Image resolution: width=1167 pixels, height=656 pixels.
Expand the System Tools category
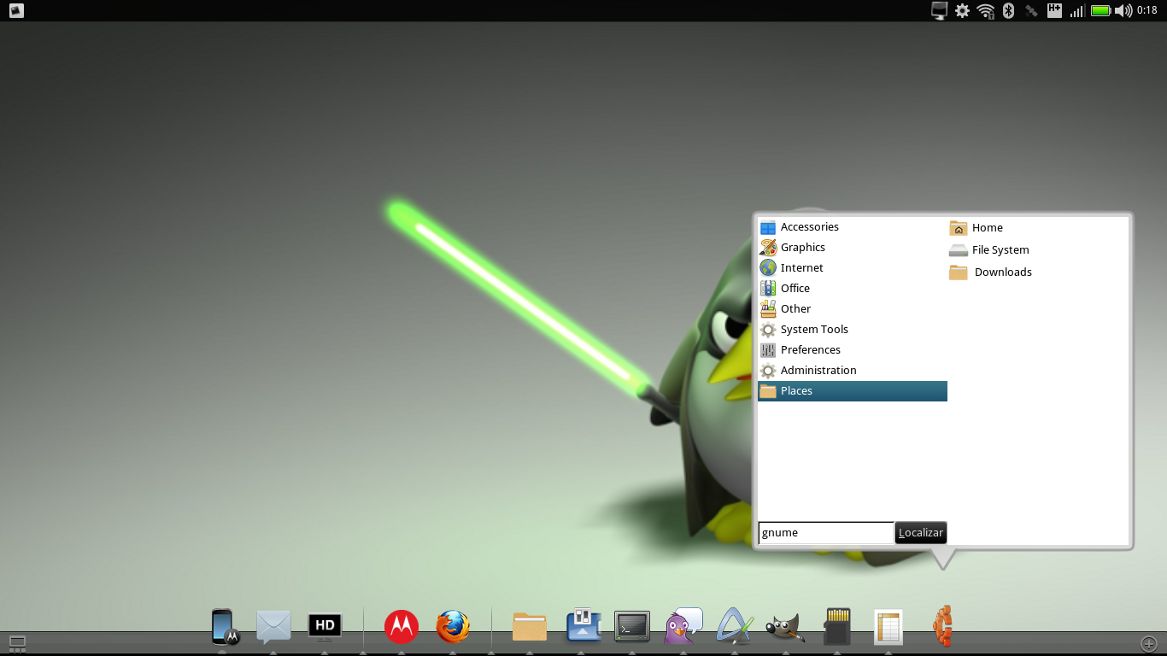(813, 330)
